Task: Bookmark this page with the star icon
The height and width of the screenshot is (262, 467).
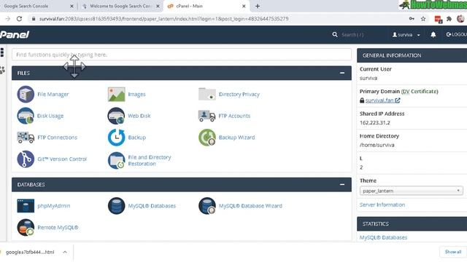Action: (423, 19)
